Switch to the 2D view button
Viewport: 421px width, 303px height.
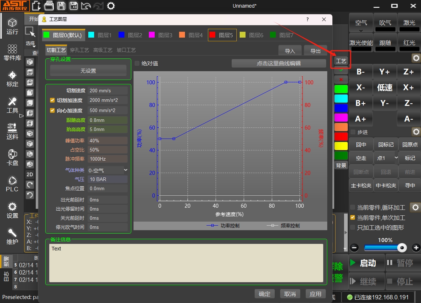(x=30, y=174)
